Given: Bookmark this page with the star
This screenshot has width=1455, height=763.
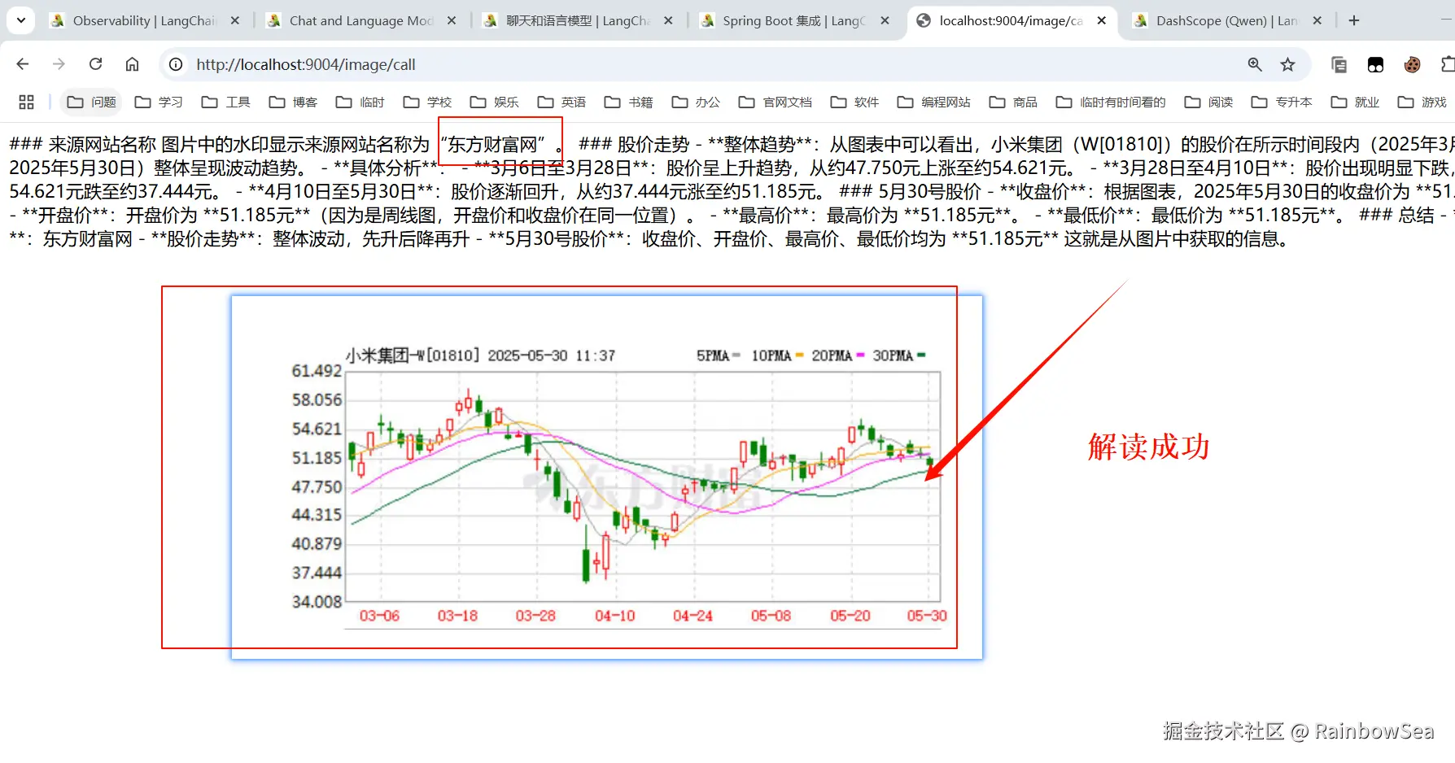Looking at the screenshot, I should [x=1287, y=64].
